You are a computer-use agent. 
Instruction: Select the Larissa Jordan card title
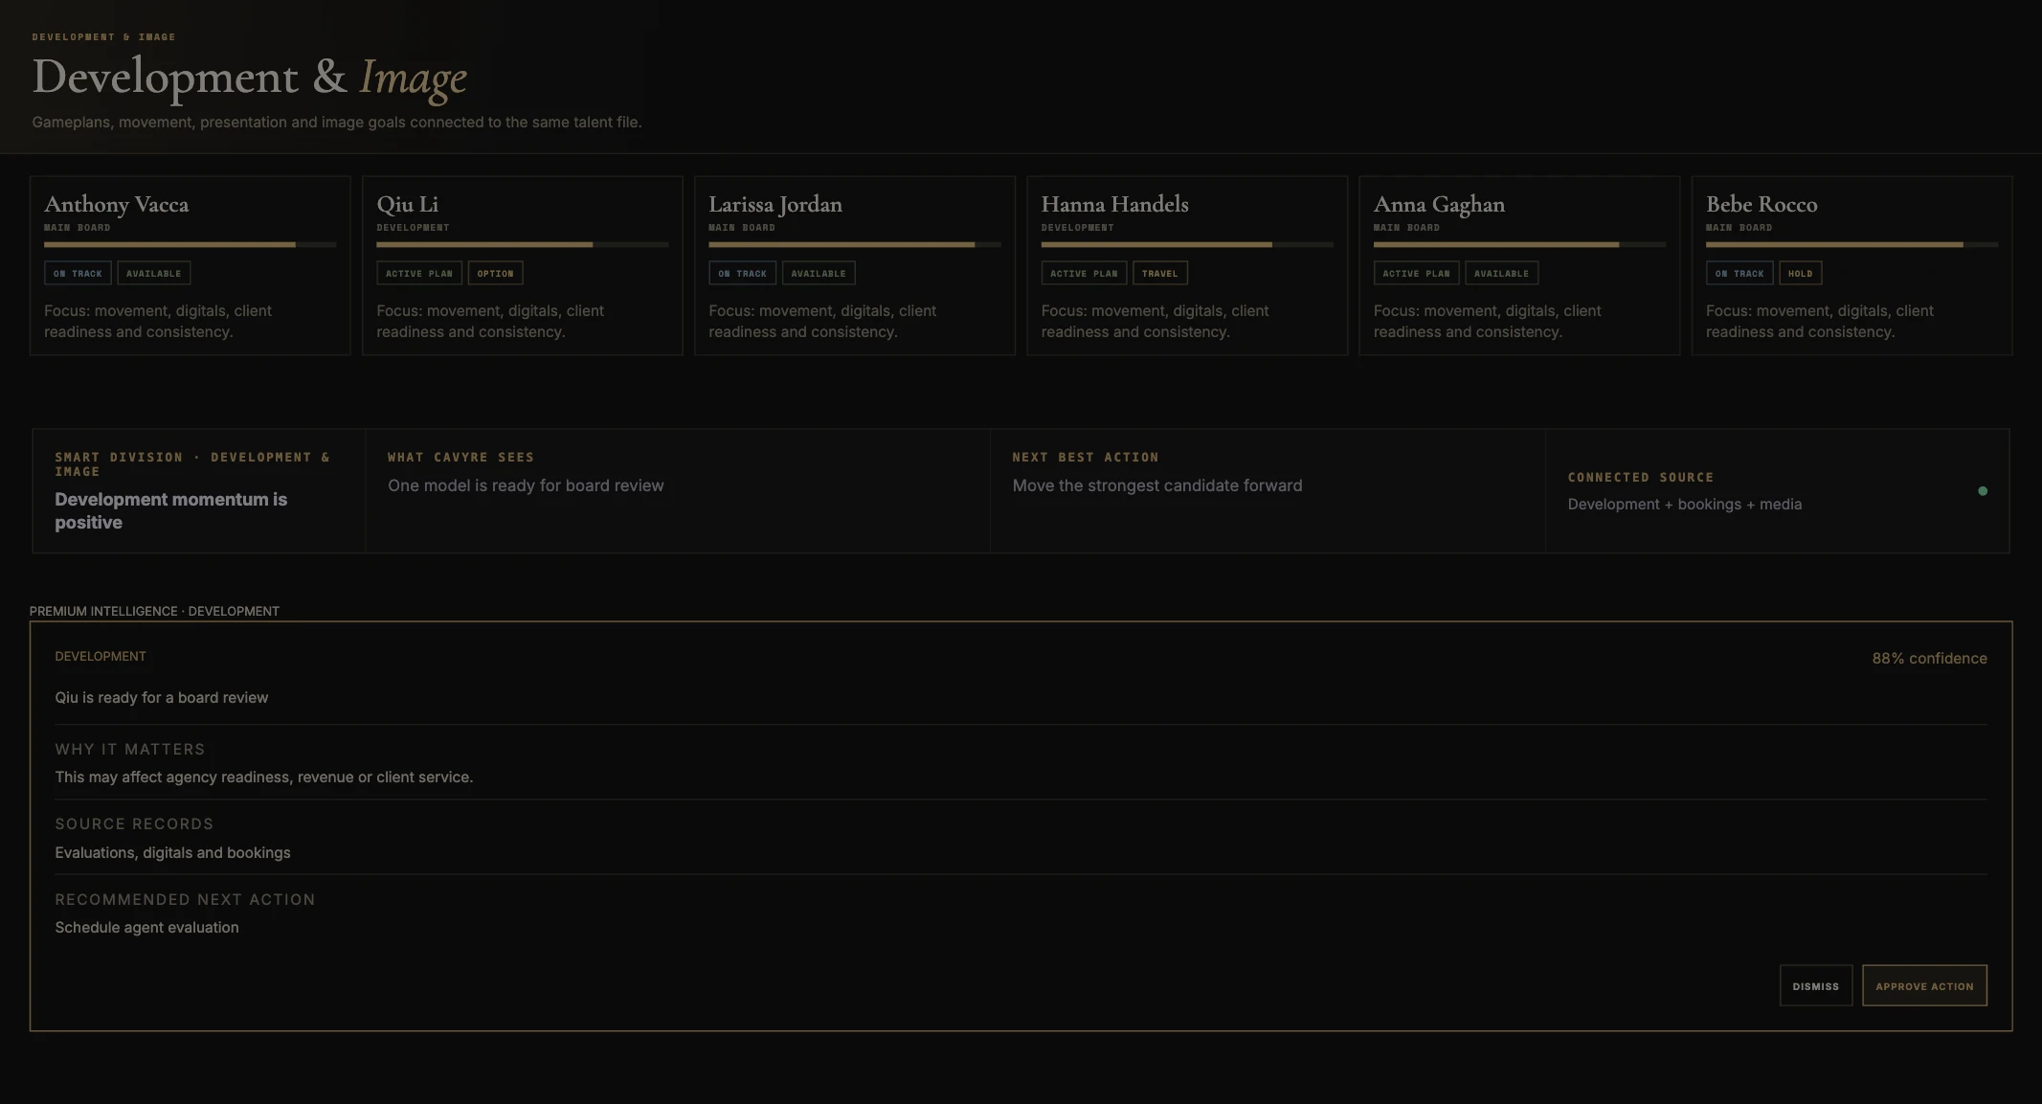[775, 204]
